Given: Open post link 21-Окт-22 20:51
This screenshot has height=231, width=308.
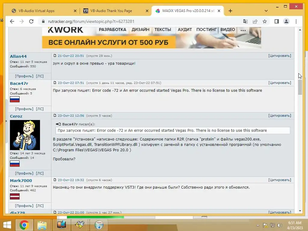Looking at the screenshot, I should (71, 56).
